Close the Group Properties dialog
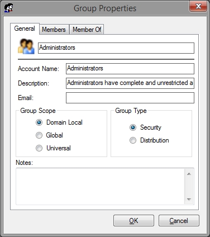210x237 pixels. tap(198, 6)
